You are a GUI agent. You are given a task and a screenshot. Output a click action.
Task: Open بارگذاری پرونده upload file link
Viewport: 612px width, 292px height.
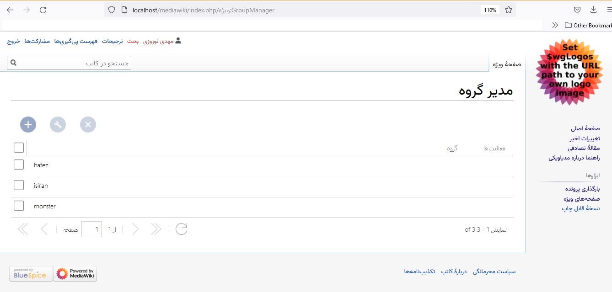[x=582, y=189]
